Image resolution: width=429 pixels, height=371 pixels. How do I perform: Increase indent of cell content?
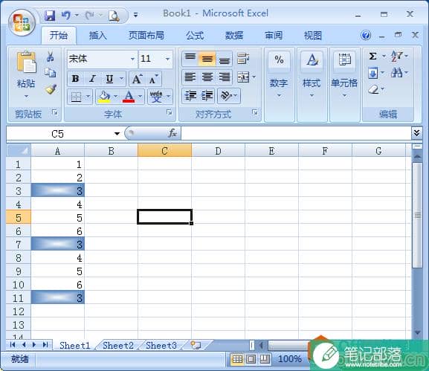(x=207, y=95)
